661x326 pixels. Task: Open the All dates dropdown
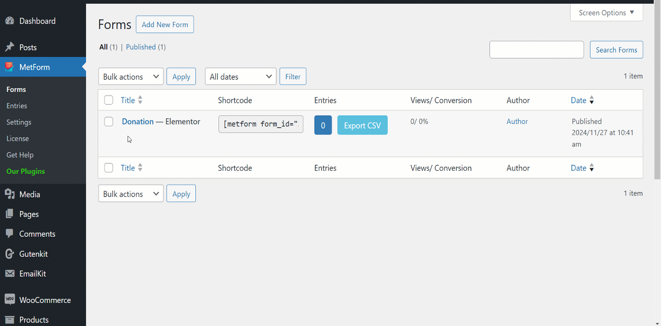(241, 77)
